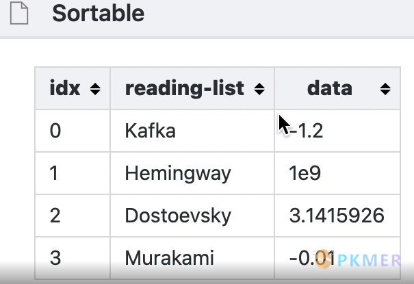Click the data column header
This screenshot has width=414, height=284.
pyautogui.click(x=337, y=88)
